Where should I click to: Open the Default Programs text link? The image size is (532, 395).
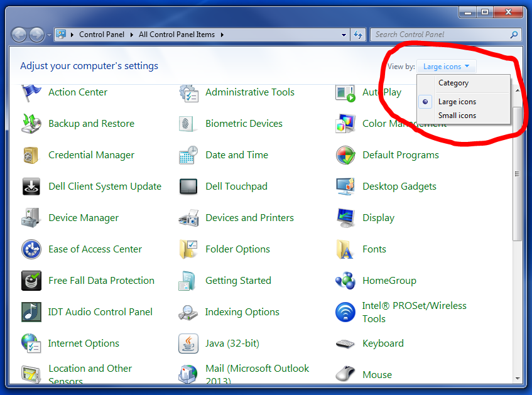(400, 154)
